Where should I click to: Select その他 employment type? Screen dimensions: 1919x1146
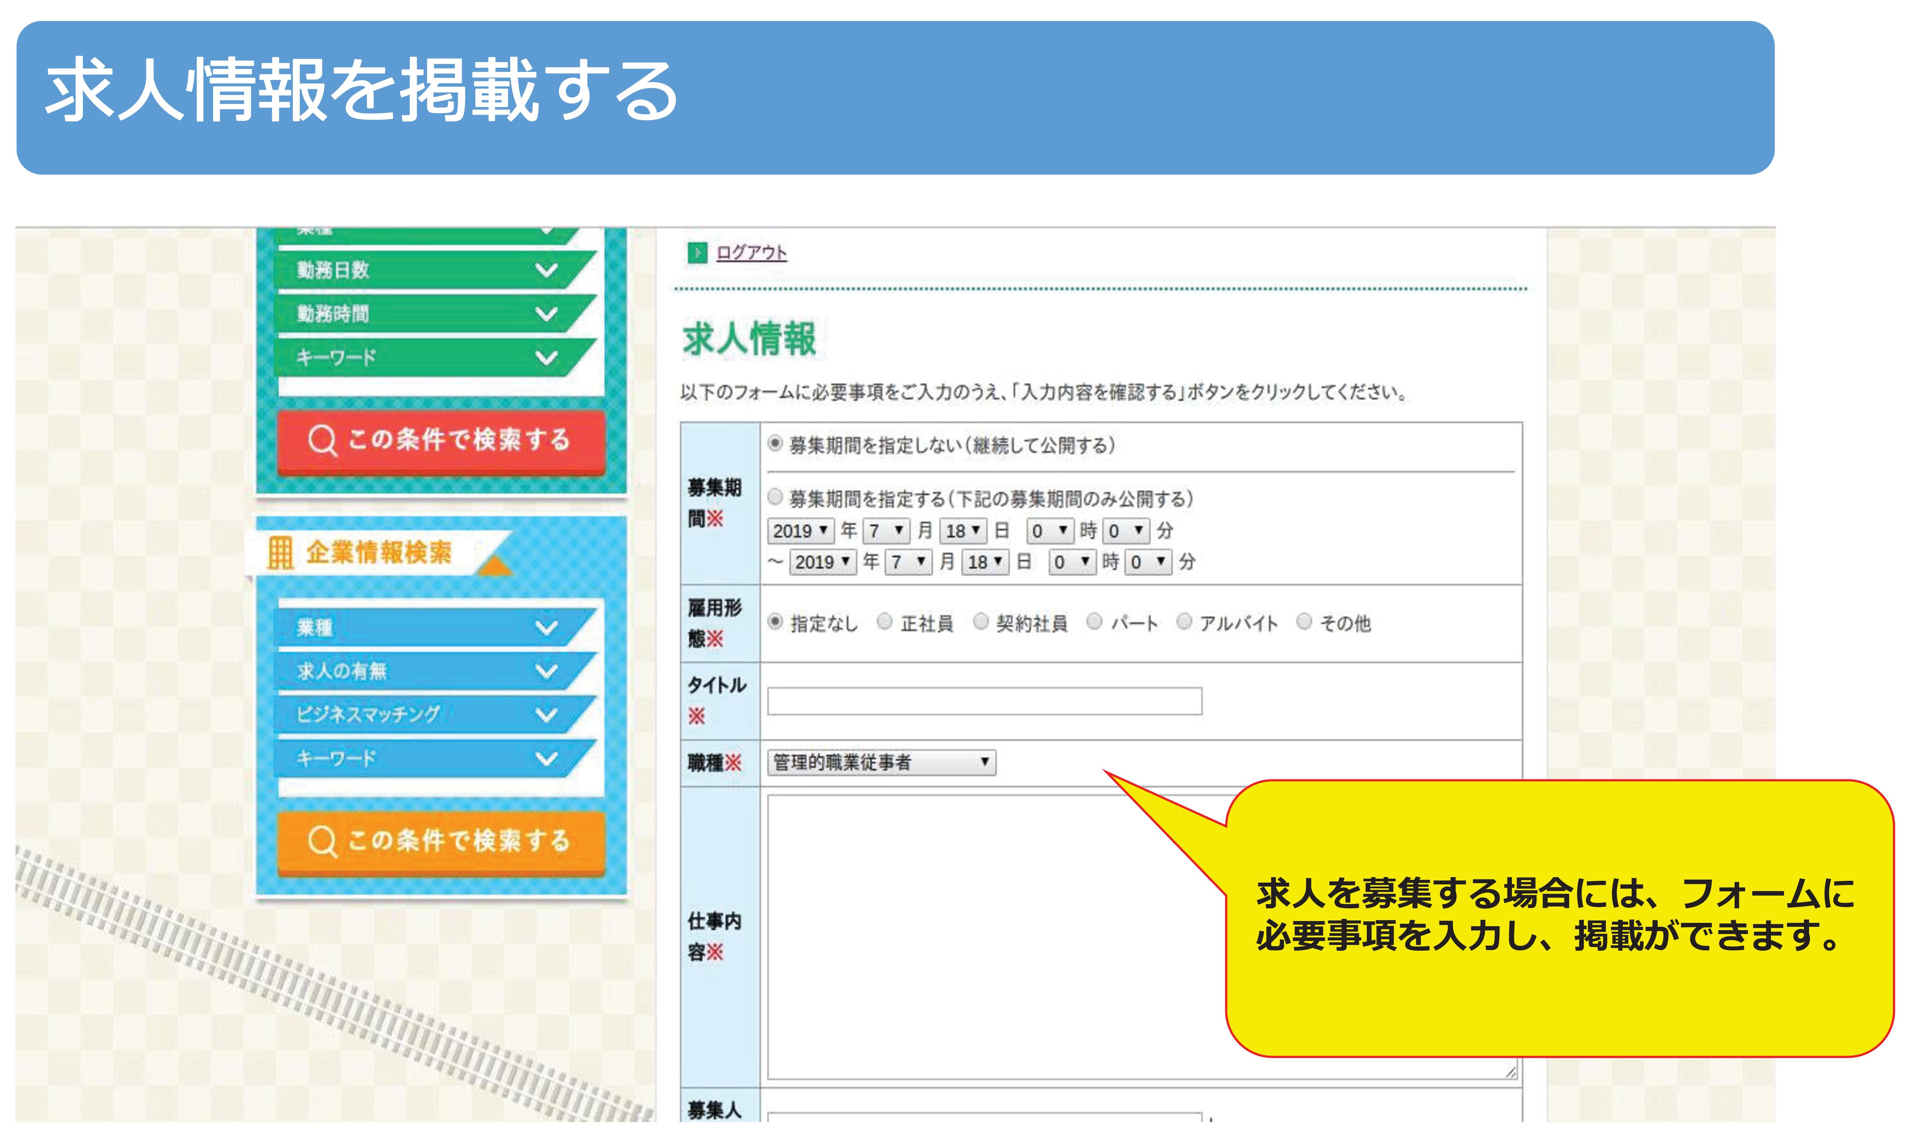[x=1304, y=622]
